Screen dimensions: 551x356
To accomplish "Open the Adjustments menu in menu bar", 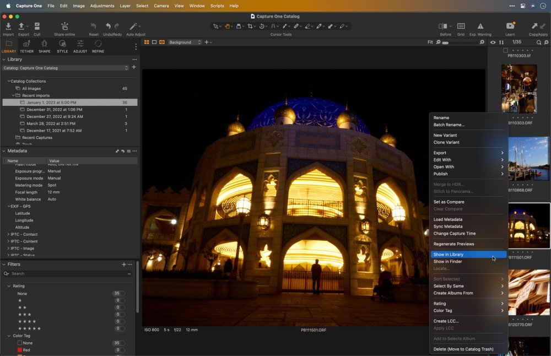I will click(102, 6).
